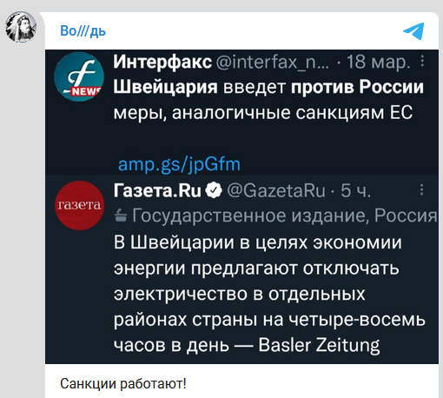Follow the amp.gs/jpGfm link
Viewport: 443px width, 398px height.
click(179, 164)
